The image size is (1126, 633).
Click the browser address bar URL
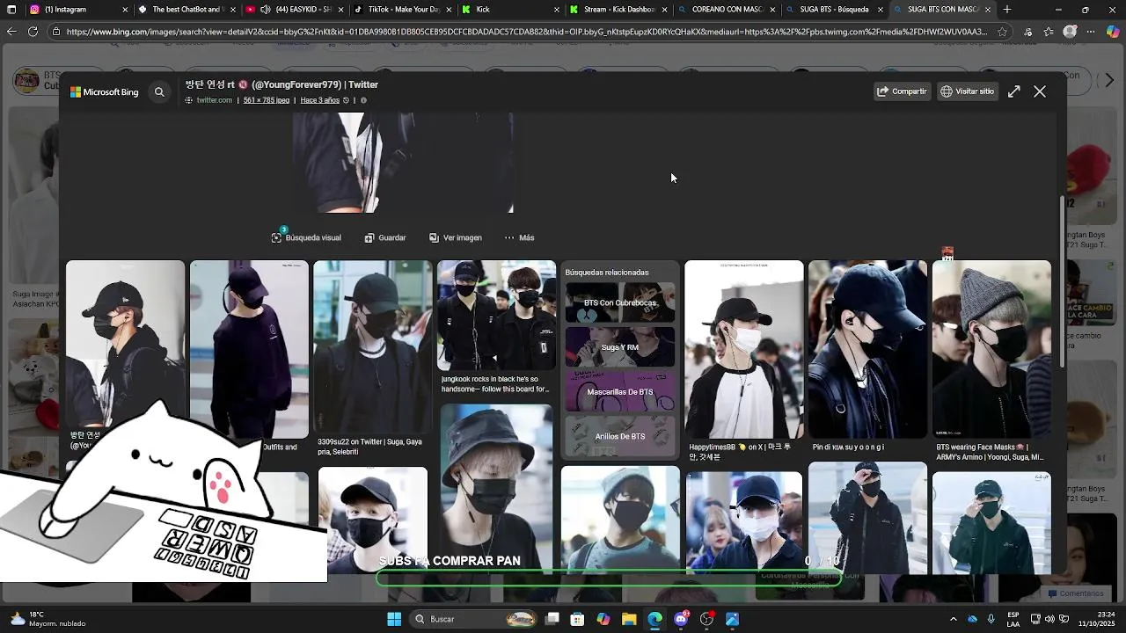click(526, 32)
